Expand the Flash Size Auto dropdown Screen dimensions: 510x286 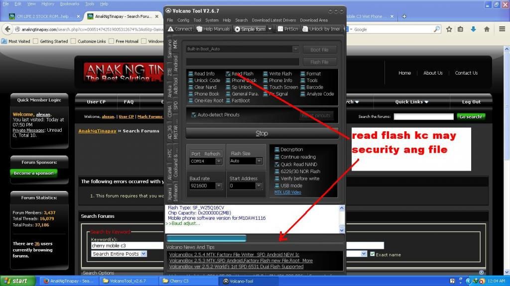tap(258, 161)
